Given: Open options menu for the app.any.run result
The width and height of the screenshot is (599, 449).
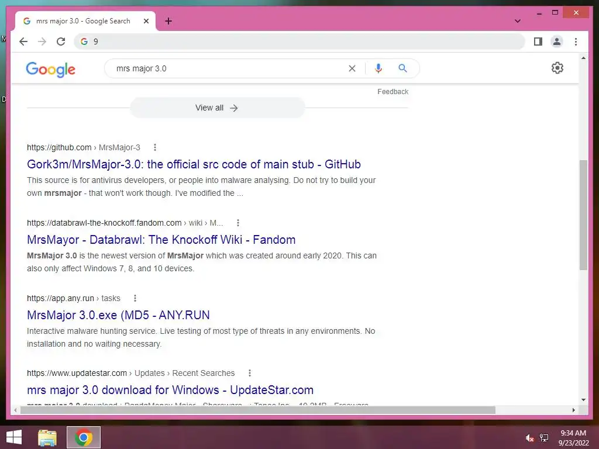Looking at the screenshot, I should tap(135, 298).
